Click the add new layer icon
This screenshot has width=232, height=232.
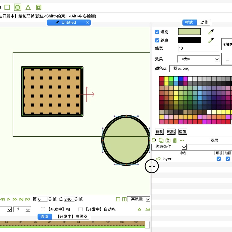(154, 140)
